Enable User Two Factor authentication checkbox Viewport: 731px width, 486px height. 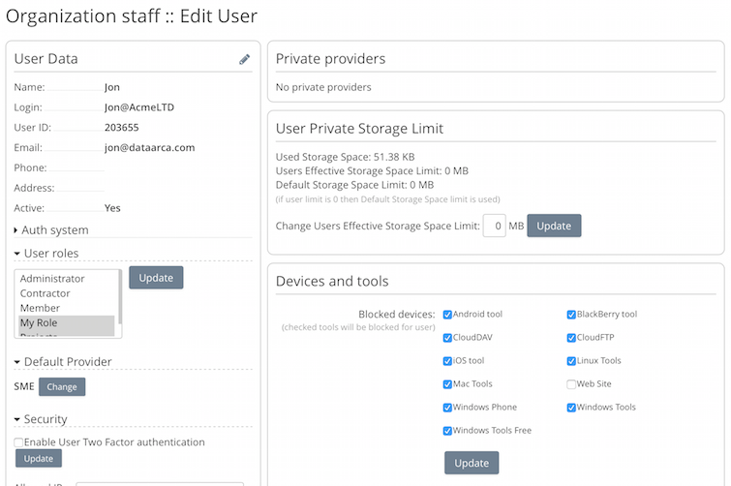pos(18,442)
